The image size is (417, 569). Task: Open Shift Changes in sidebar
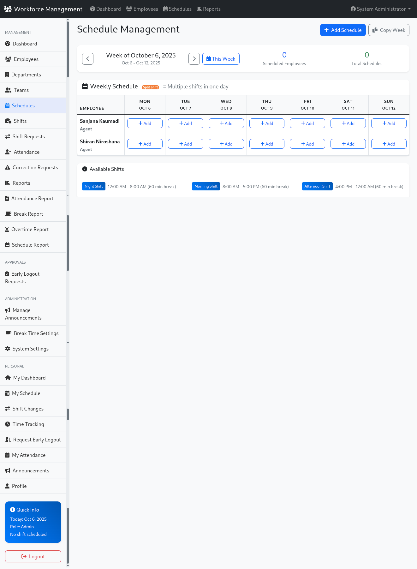[x=33, y=409]
